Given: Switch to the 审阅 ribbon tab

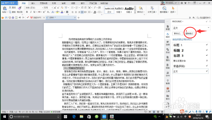Looking at the screenshot, I should pyautogui.click(x=64, y=3).
